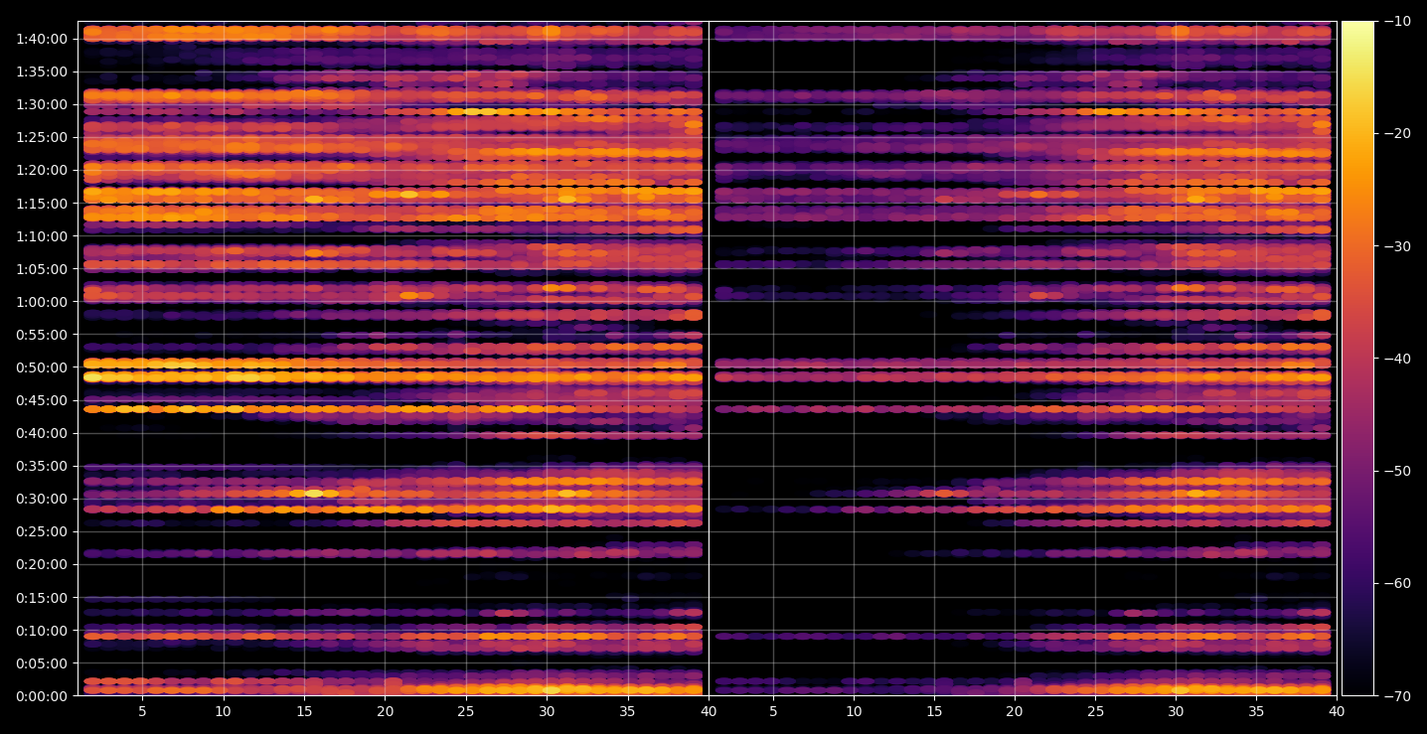Click the 0:40:00 time axis label

[x=42, y=433]
